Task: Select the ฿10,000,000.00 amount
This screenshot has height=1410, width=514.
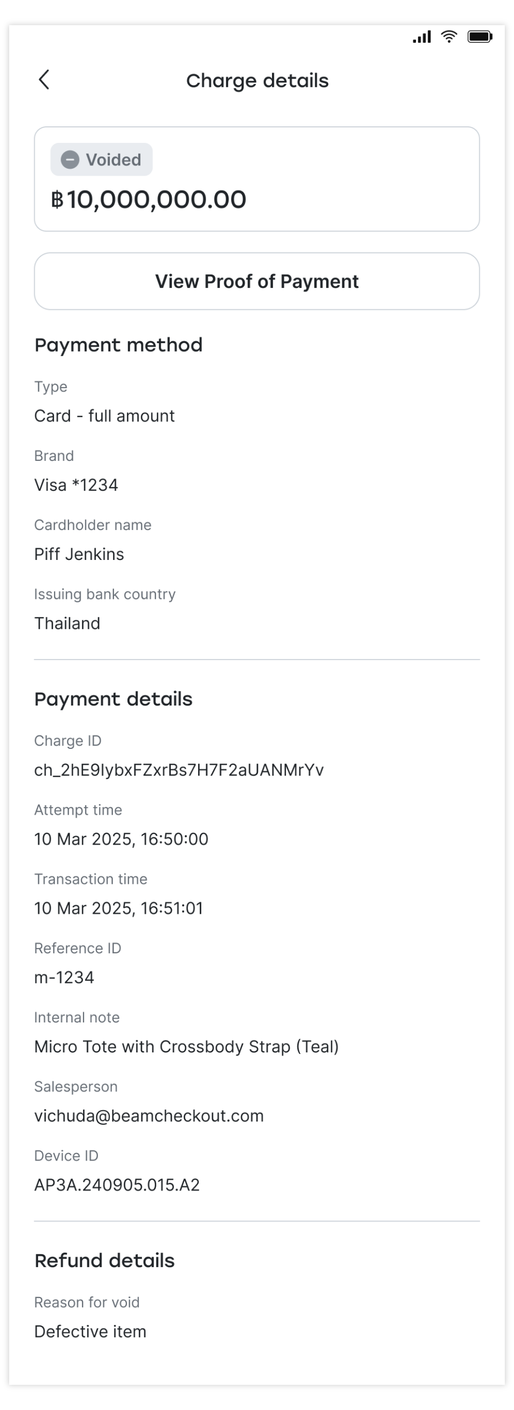Action: tap(148, 199)
